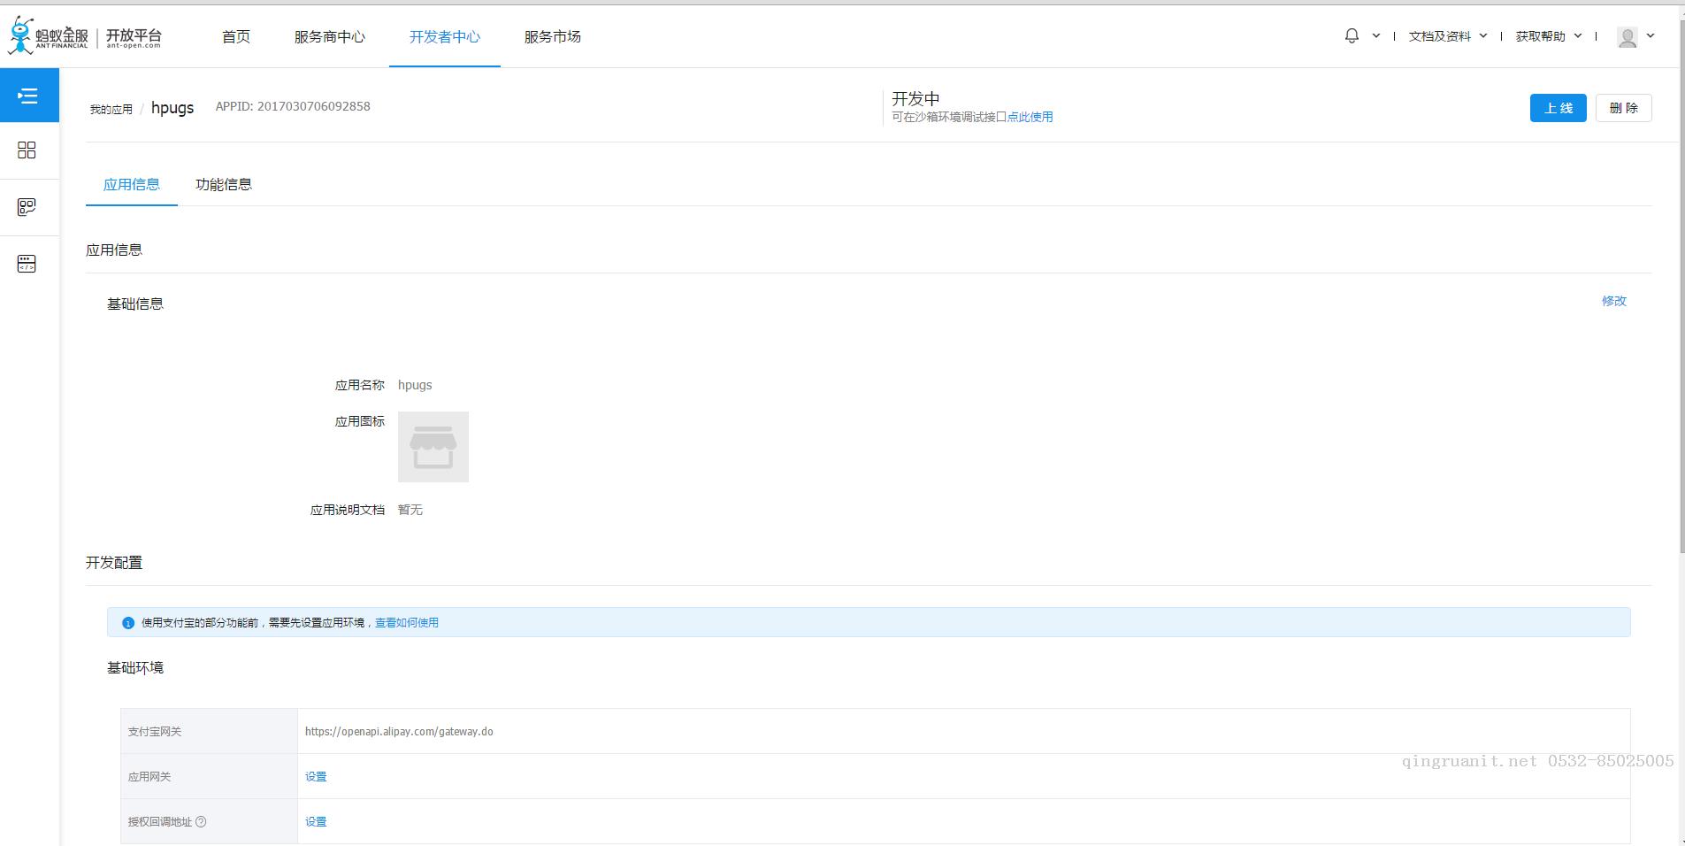Click the 支付宝网关 row label
1685x846 pixels.
pos(155,732)
